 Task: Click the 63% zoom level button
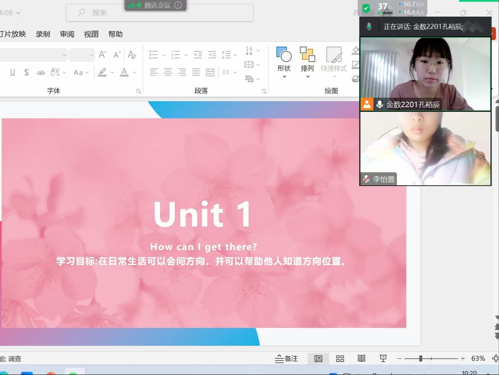click(478, 359)
